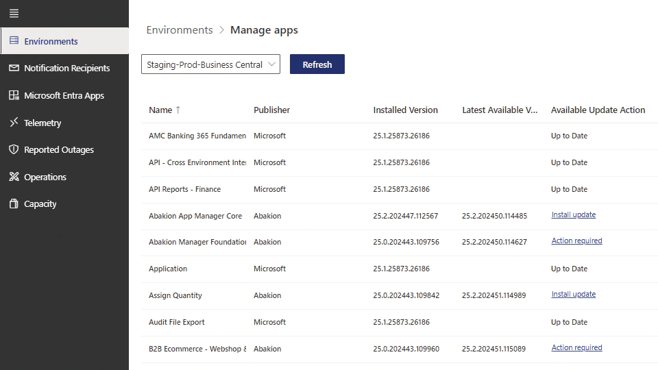This screenshot has width=658, height=370.
Task: Select the AMC Banking 365 Fundamentals row name
Action: click(x=197, y=136)
